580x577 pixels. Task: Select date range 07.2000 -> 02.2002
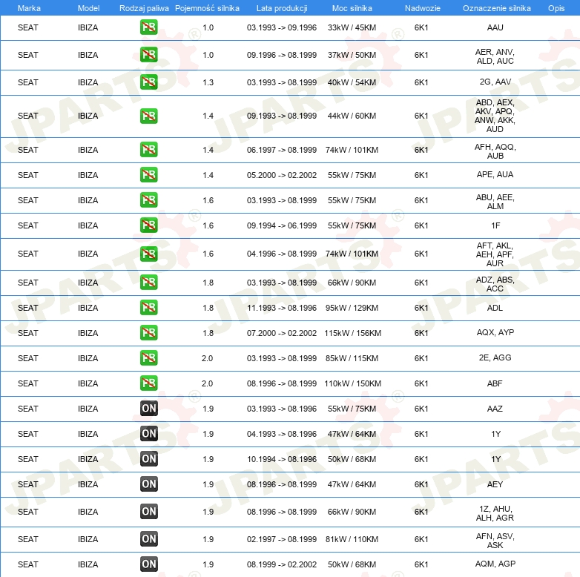click(x=282, y=333)
